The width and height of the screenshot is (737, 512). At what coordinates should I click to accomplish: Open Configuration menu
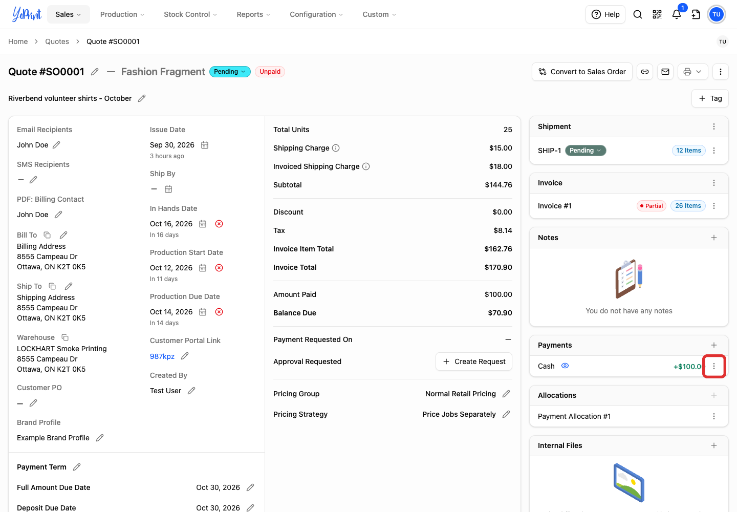(x=316, y=14)
